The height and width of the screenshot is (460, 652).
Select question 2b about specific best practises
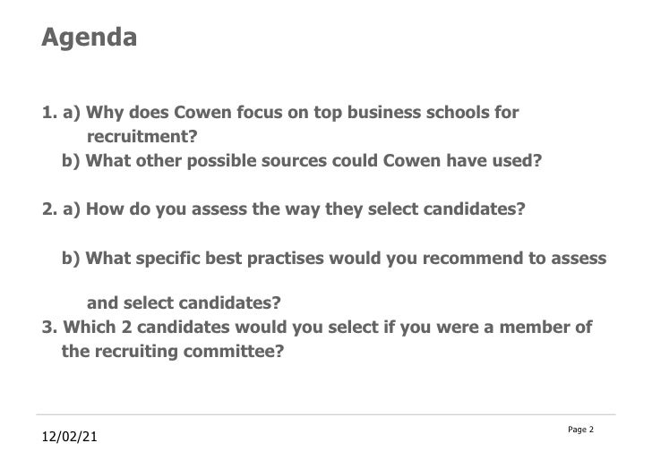334,259
